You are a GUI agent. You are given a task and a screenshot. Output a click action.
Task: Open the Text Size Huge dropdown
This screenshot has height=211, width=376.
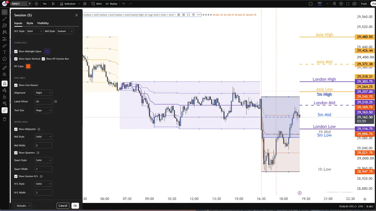[x=44, y=110]
